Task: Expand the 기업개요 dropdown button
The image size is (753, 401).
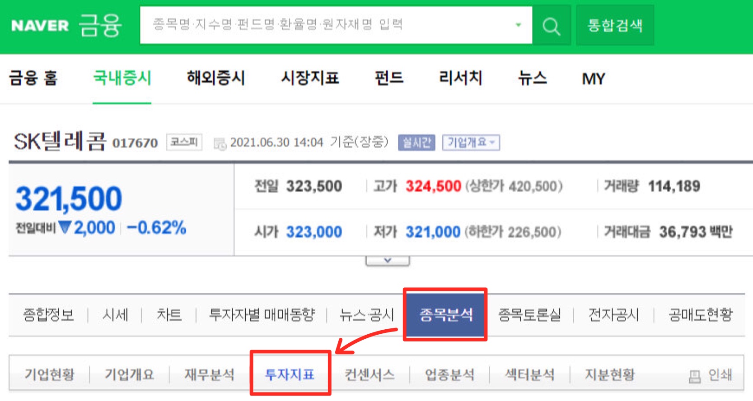Action: (x=471, y=143)
